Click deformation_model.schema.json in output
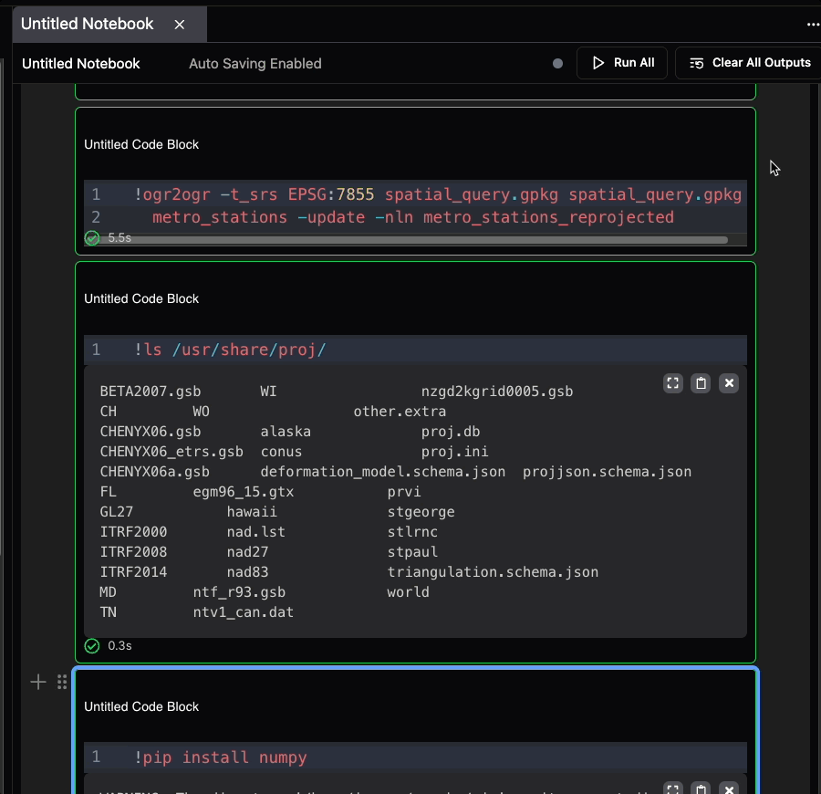 click(x=383, y=471)
